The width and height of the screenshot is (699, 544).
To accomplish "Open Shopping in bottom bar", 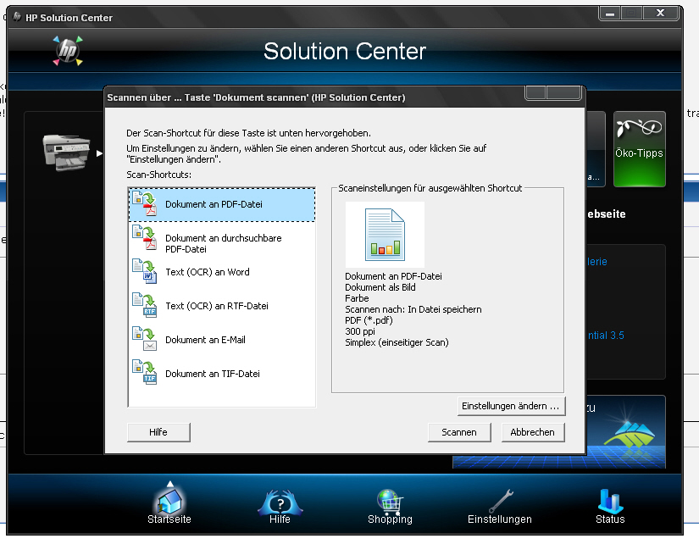I will [x=390, y=508].
